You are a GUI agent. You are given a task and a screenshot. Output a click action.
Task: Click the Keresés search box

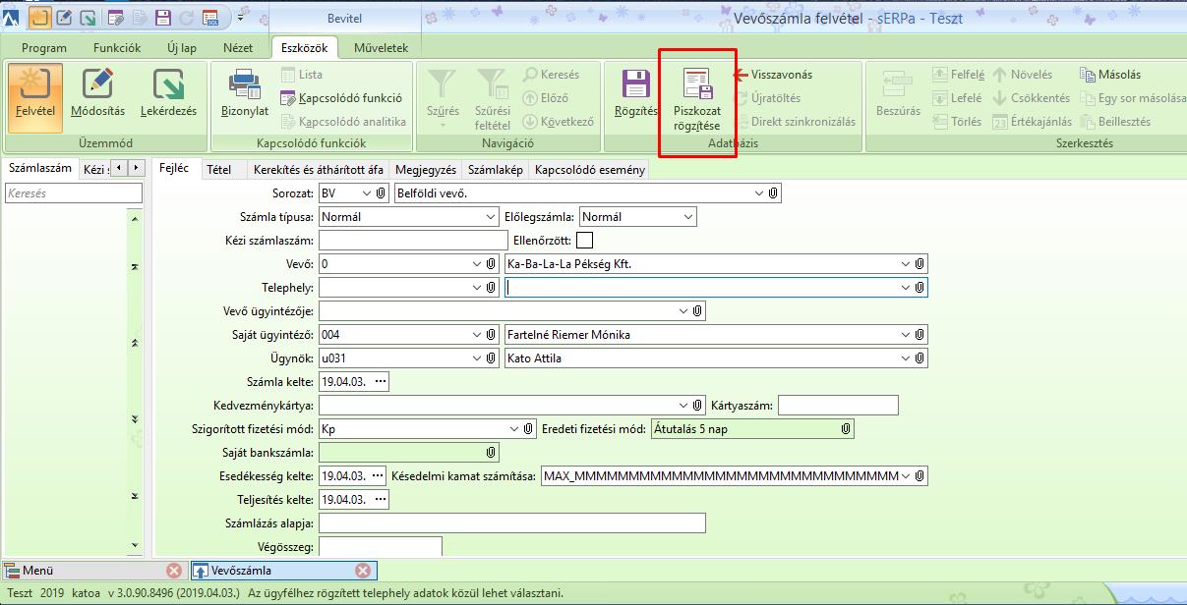coord(73,194)
